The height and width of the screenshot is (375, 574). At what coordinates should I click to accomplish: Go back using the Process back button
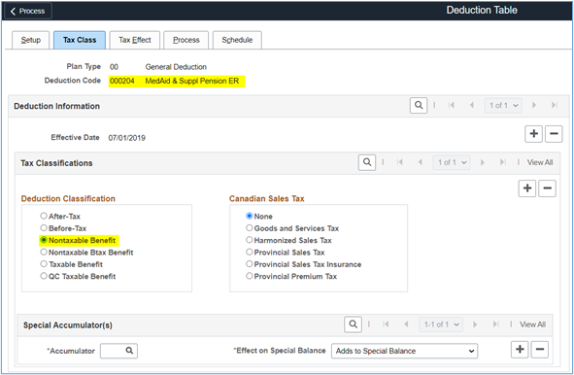(28, 11)
